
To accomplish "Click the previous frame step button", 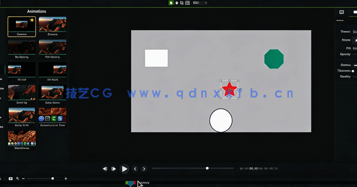I will [x=105, y=169].
